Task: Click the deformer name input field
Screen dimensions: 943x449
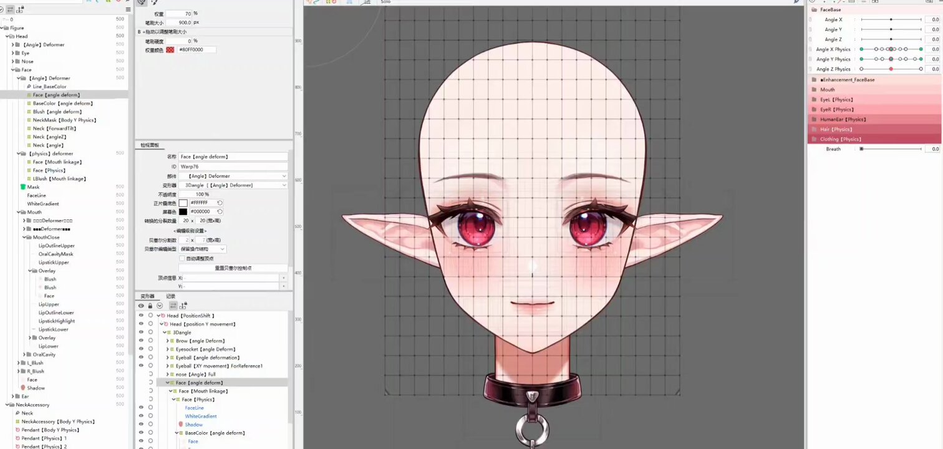Action: pos(233,157)
